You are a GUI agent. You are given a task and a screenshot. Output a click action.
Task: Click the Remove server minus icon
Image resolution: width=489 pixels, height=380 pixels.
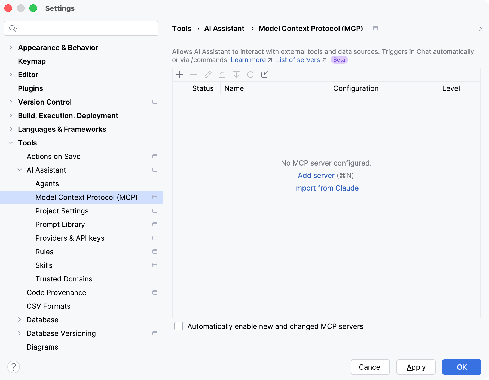tap(194, 75)
